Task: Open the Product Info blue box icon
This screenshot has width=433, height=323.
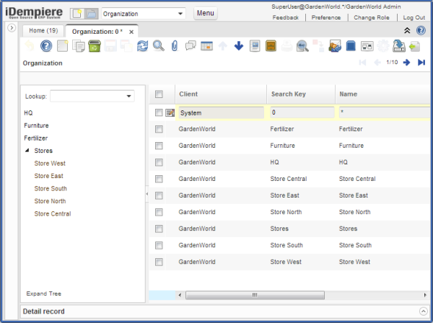Action: [351, 46]
